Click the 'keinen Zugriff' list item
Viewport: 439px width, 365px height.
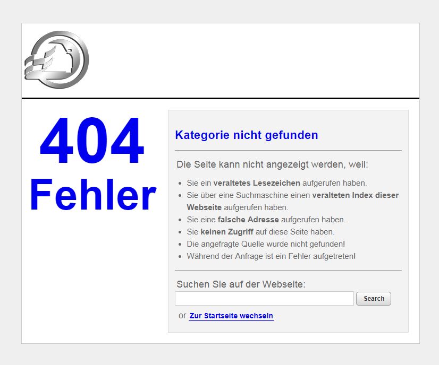[260, 232]
